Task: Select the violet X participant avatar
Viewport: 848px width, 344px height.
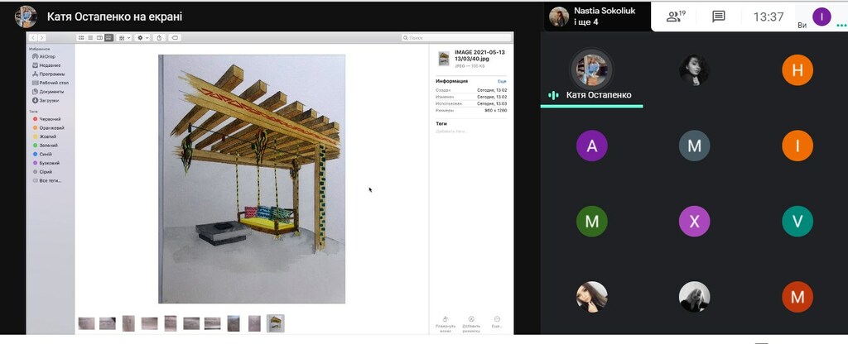Action: click(x=694, y=222)
